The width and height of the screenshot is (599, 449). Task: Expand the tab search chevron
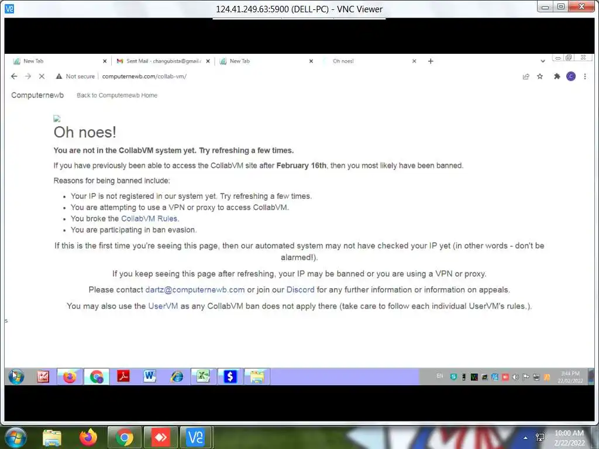(542, 61)
